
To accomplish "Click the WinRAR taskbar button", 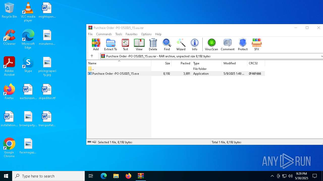I will coord(141,176).
